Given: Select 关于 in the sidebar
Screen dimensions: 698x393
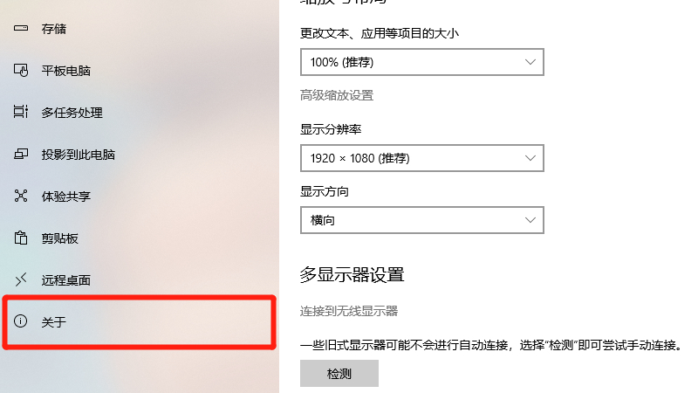Looking at the screenshot, I should [140, 321].
